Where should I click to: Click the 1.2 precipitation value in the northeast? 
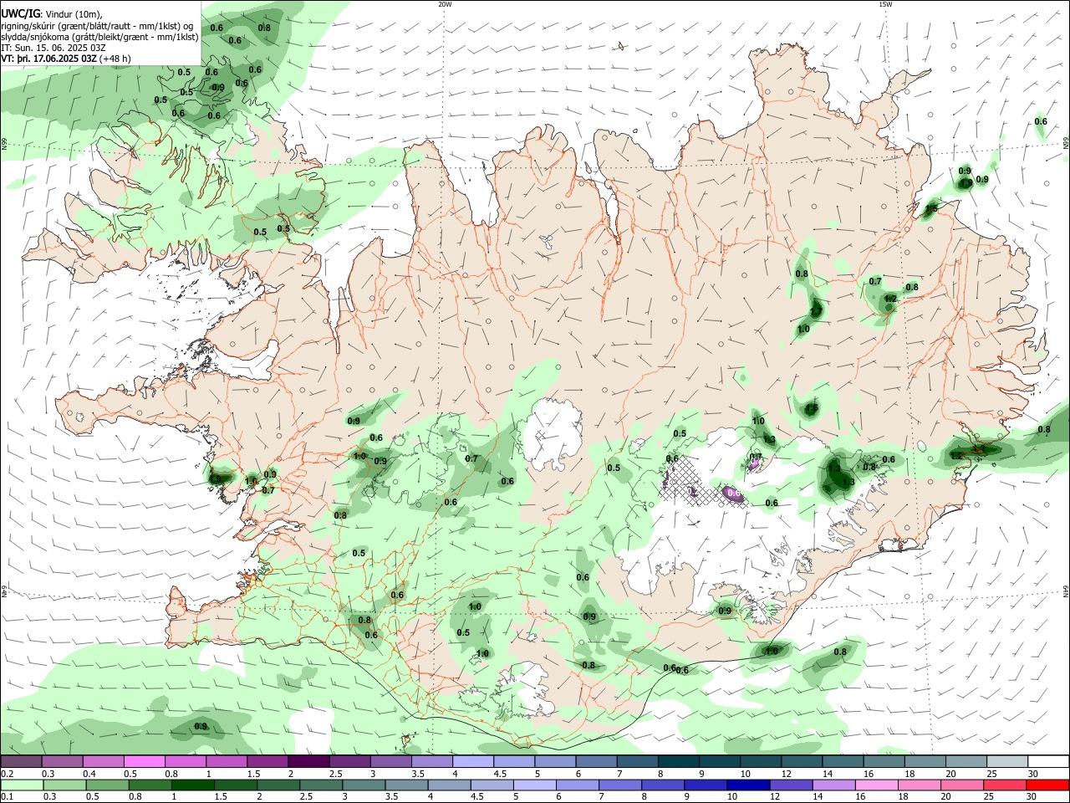click(x=890, y=299)
